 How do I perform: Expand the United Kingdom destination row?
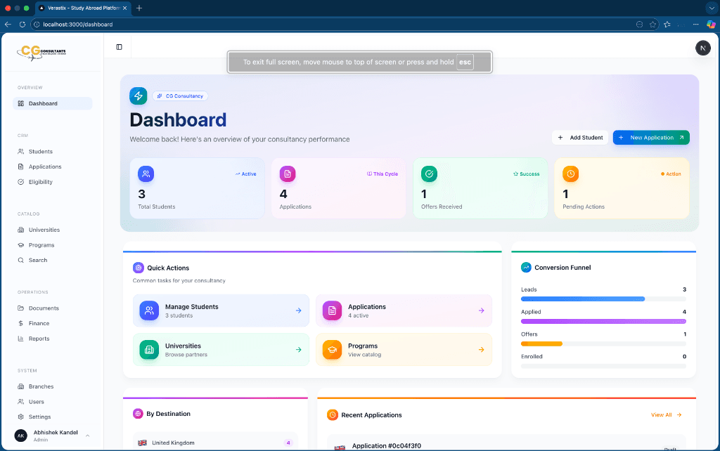point(214,443)
